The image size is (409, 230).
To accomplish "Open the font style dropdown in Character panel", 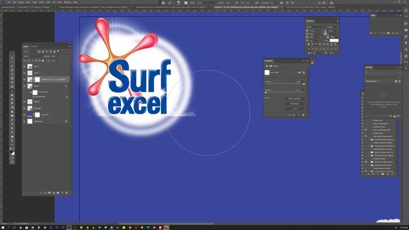I will click(332, 27).
